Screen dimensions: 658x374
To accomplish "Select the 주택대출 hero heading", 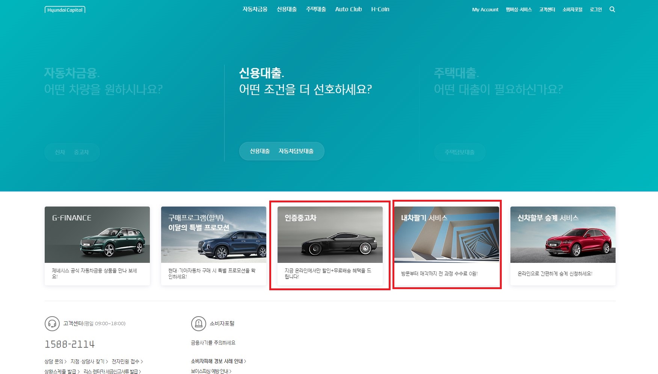I will (x=457, y=73).
